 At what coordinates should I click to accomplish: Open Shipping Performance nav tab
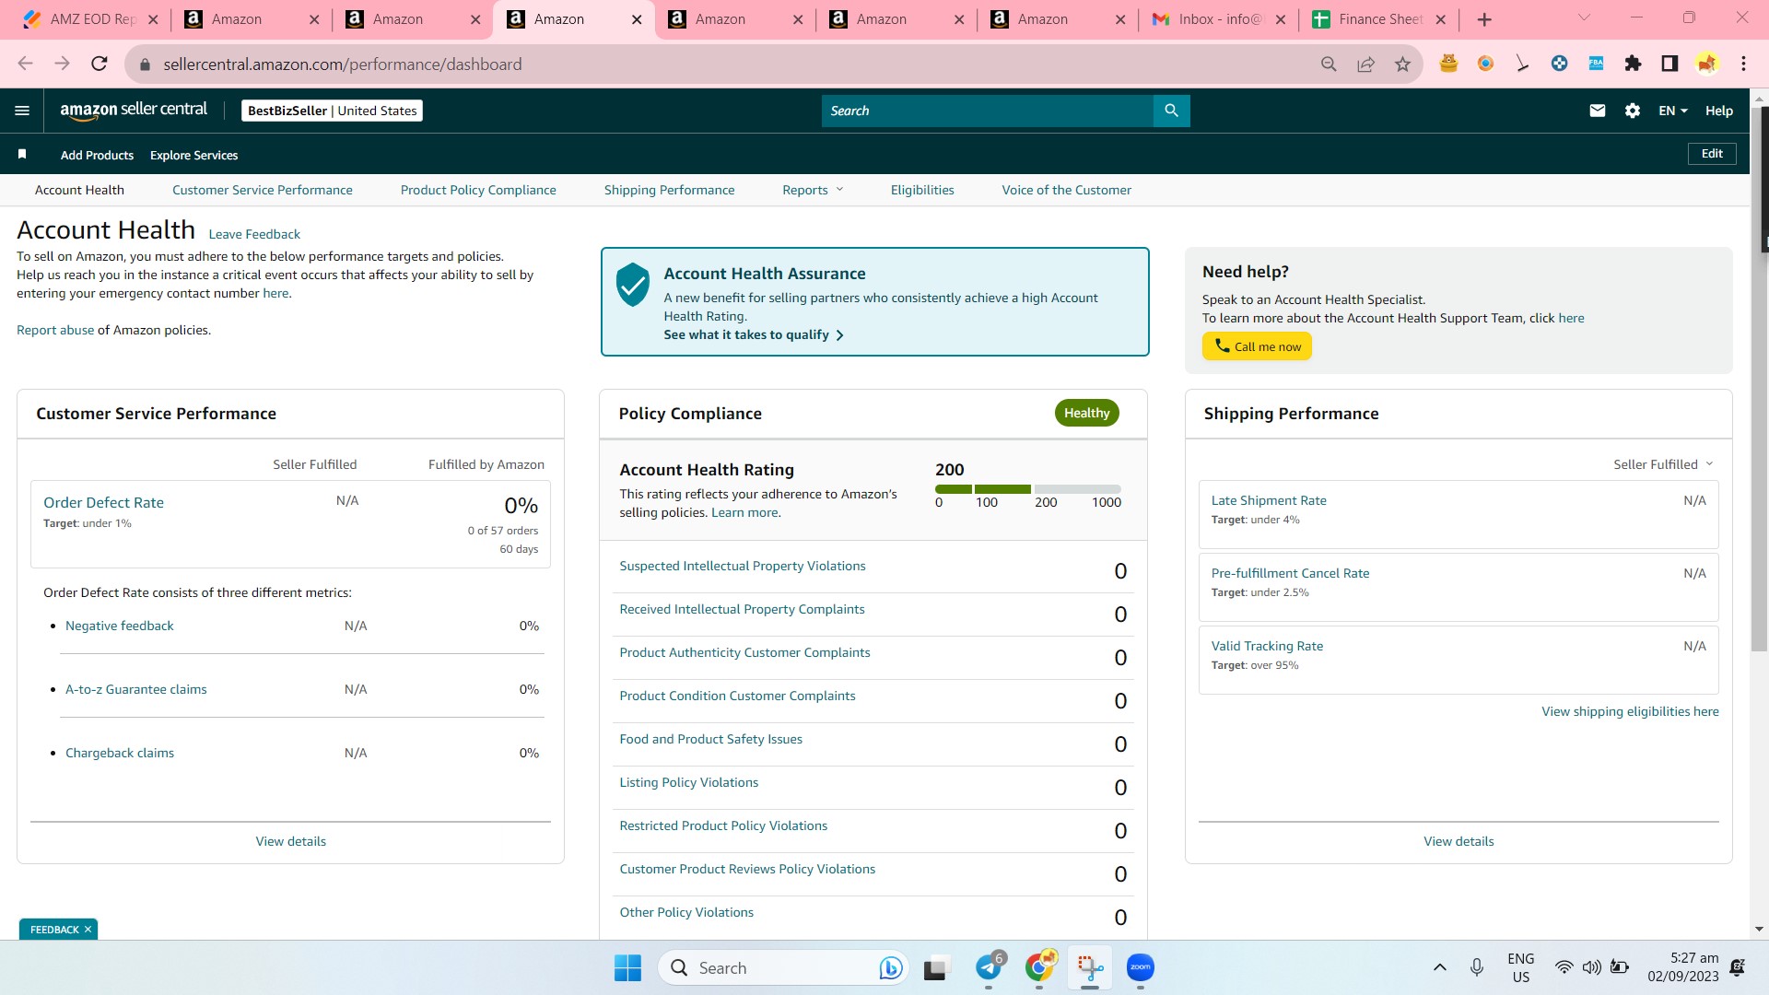670,190
